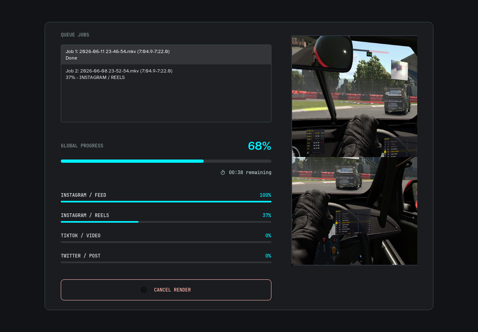Viewport: 478px width, 332px height.
Task: Click the 00:38 remaining time text
Action: click(250, 172)
